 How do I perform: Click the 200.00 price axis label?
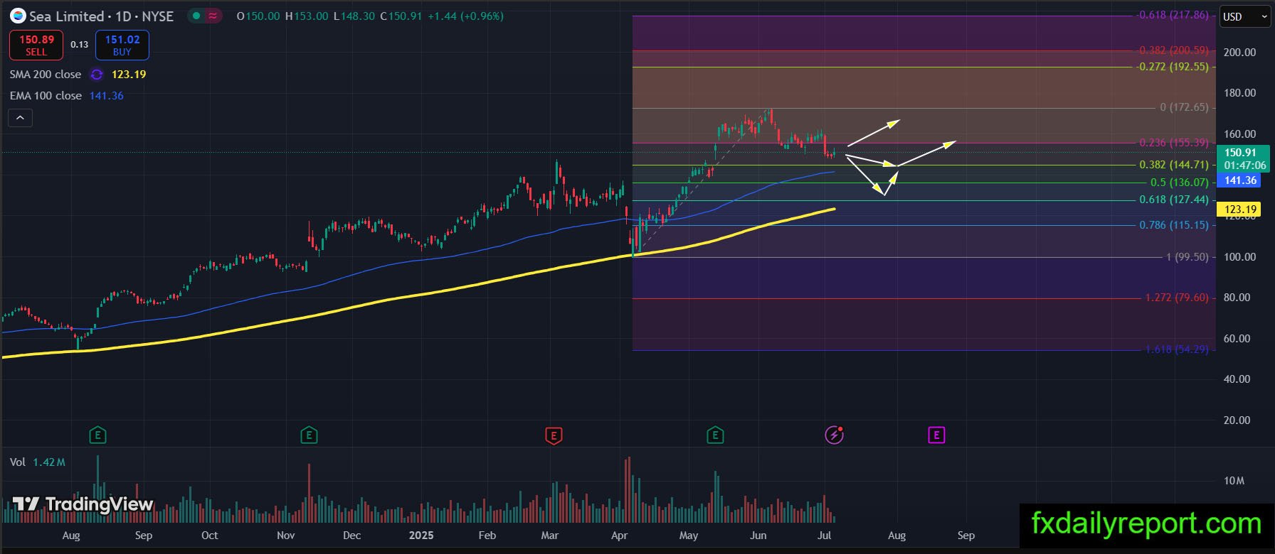click(x=1239, y=53)
